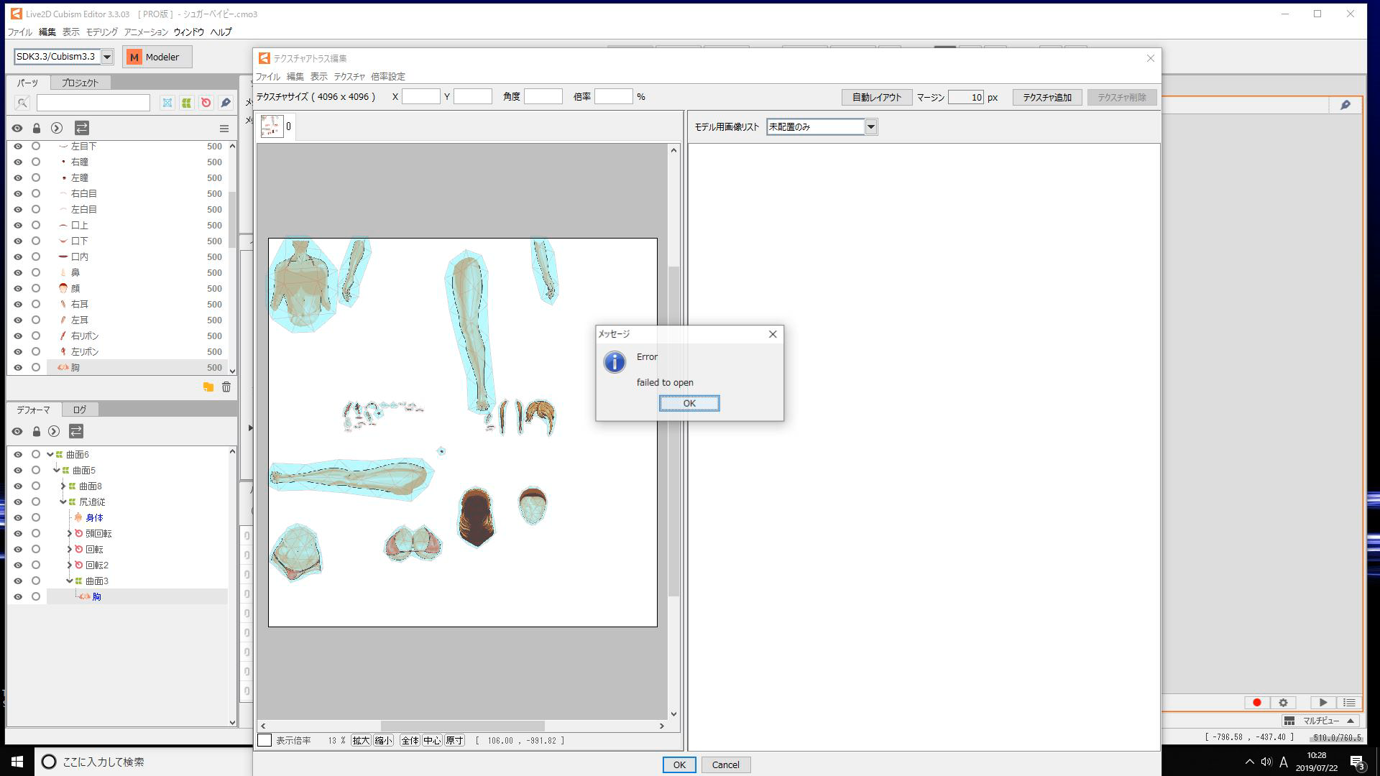Image resolution: width=1380 pixels, height=776 pixels.
Task: Expand the 回転2 rotation deformer node
Action: [x=70, y=565]
